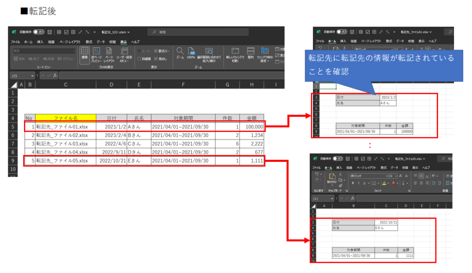Open the J15 name box dropdown

point(32,75)
